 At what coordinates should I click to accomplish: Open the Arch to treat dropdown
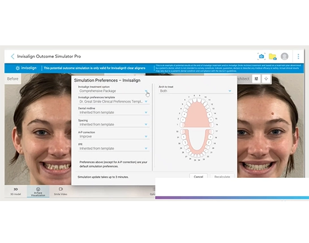click(196, 91)
